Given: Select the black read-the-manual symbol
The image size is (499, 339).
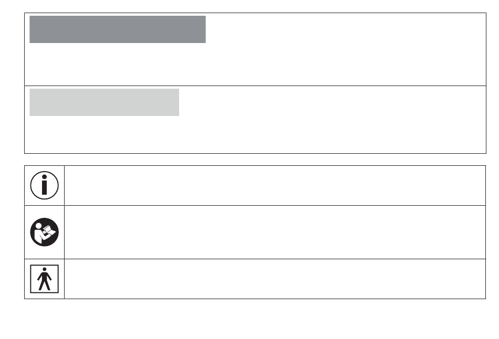Looking at the screenshot, I should 44,232.
